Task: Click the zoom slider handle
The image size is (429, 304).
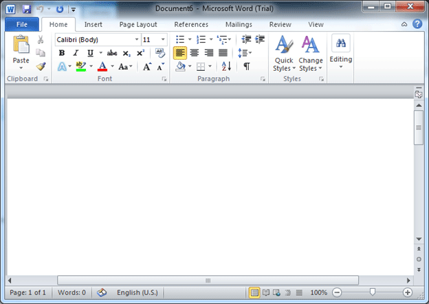Action: tap(373, 292)
